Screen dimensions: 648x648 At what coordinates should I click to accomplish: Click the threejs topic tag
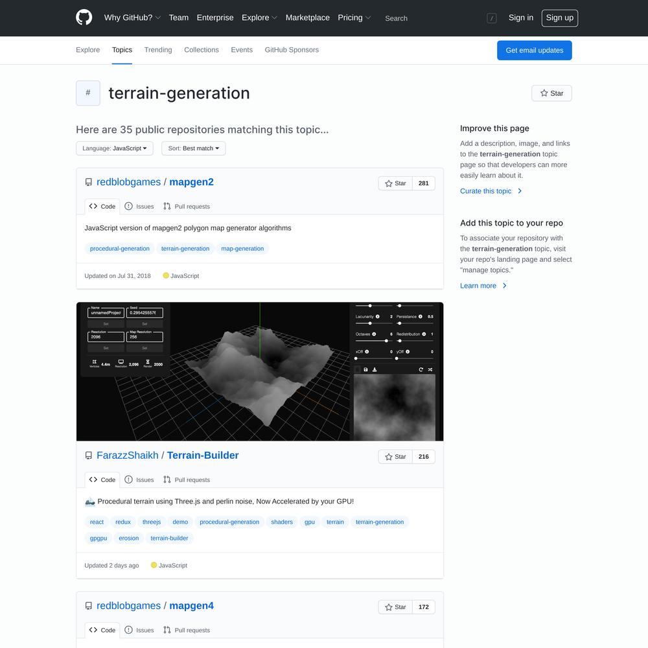(x=152, y=522)
